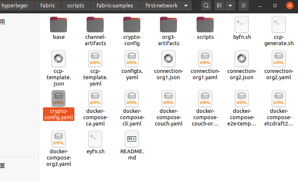Open the view options dropdown arrow
This screenshot has height=181, width=298.
(230, 6)
